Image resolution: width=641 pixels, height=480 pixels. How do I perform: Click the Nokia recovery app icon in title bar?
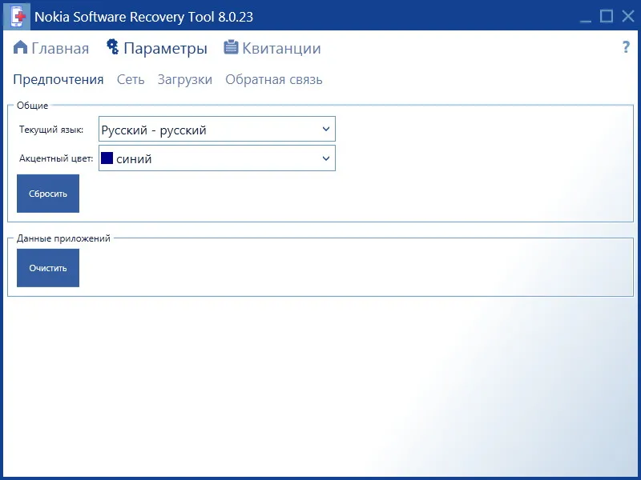[17, 16]
